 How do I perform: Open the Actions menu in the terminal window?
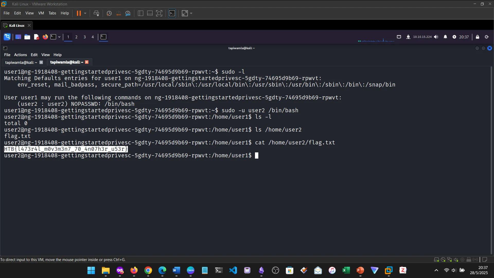pyautogui.click(x=20, y=55)
